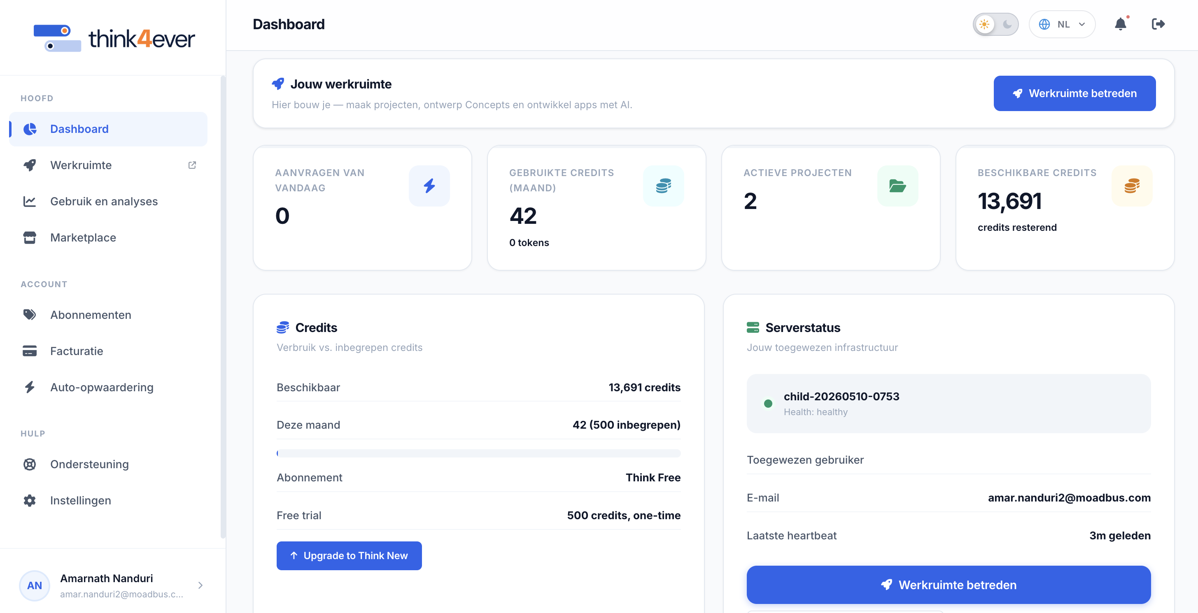Select the child-20260510-0753 server card

tap(948, 404)
